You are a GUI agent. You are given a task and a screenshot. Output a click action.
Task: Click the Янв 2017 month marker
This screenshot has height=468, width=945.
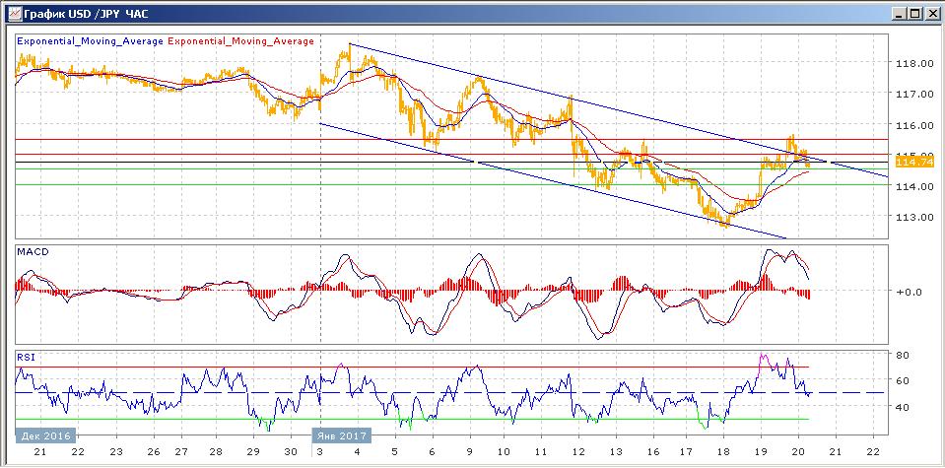(x=342, y=434)
